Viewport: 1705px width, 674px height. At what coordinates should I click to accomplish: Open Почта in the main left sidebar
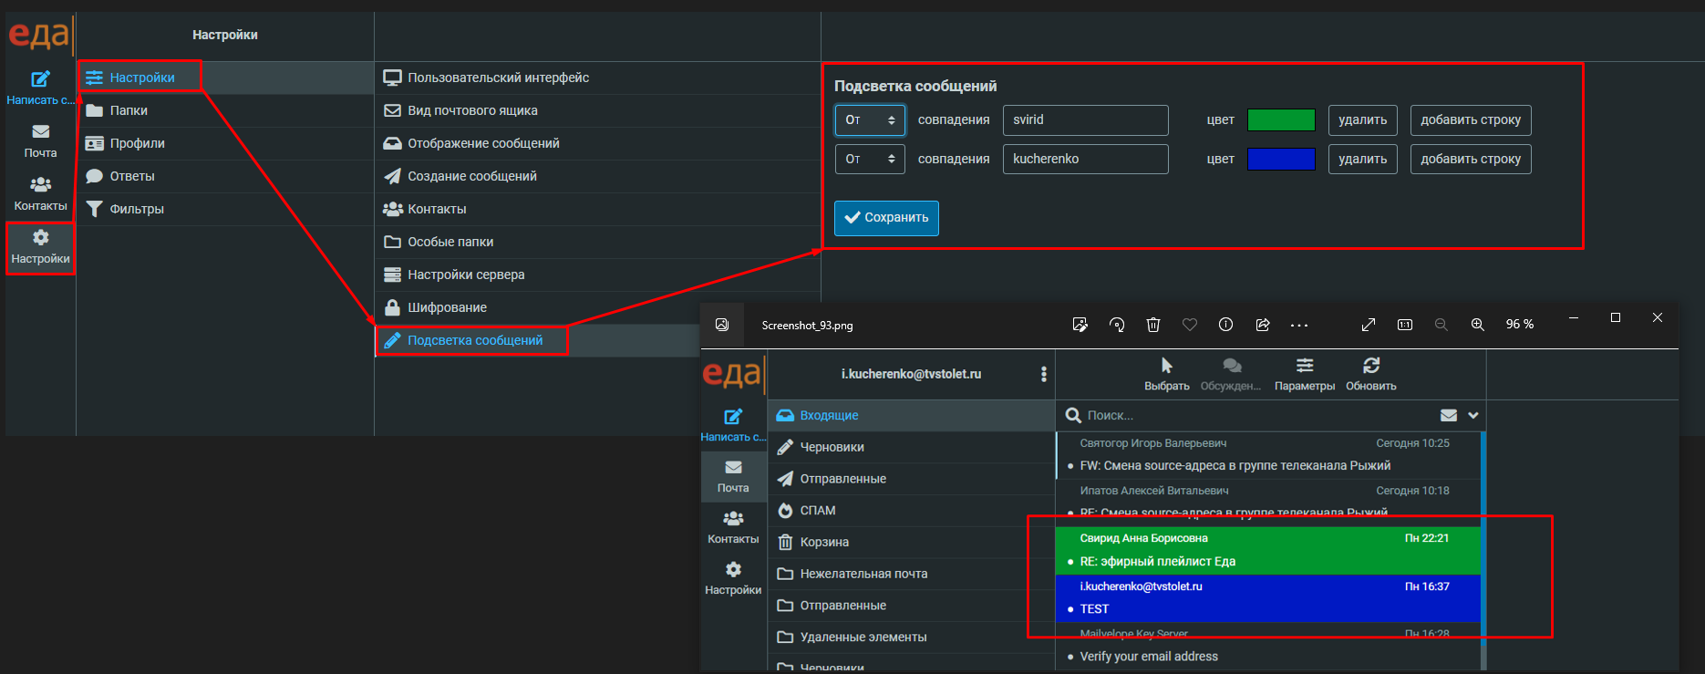coord(40,141)
